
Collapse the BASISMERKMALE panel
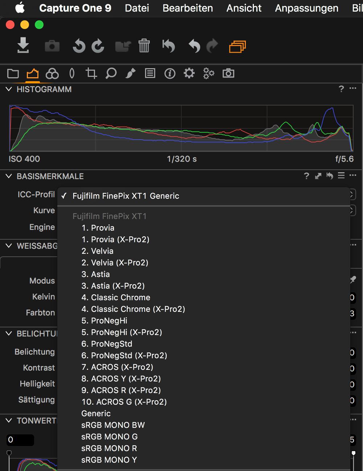(9, 176)
